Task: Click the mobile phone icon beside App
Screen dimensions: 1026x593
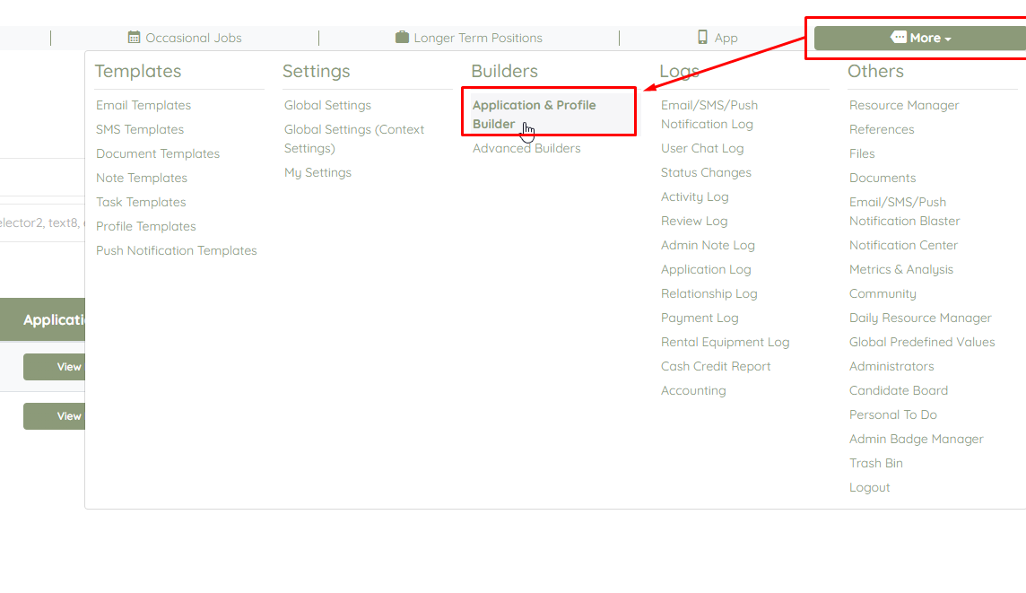Action: pyautogui.click(x=702, y=38)
